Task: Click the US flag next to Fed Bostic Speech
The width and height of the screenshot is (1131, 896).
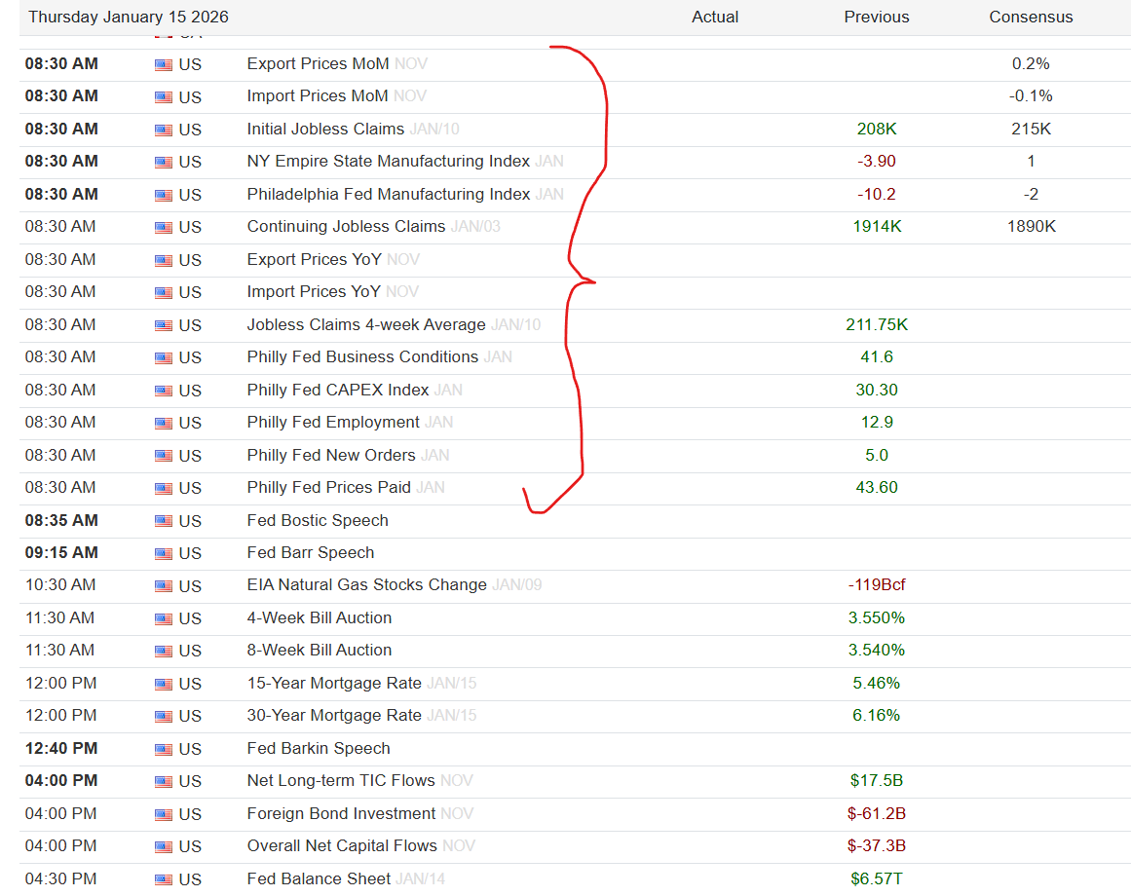Action: (x=163, y=521)
